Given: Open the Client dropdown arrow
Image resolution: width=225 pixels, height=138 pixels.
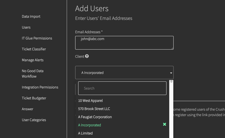Looking at the screenshot, I should point(171,73).
